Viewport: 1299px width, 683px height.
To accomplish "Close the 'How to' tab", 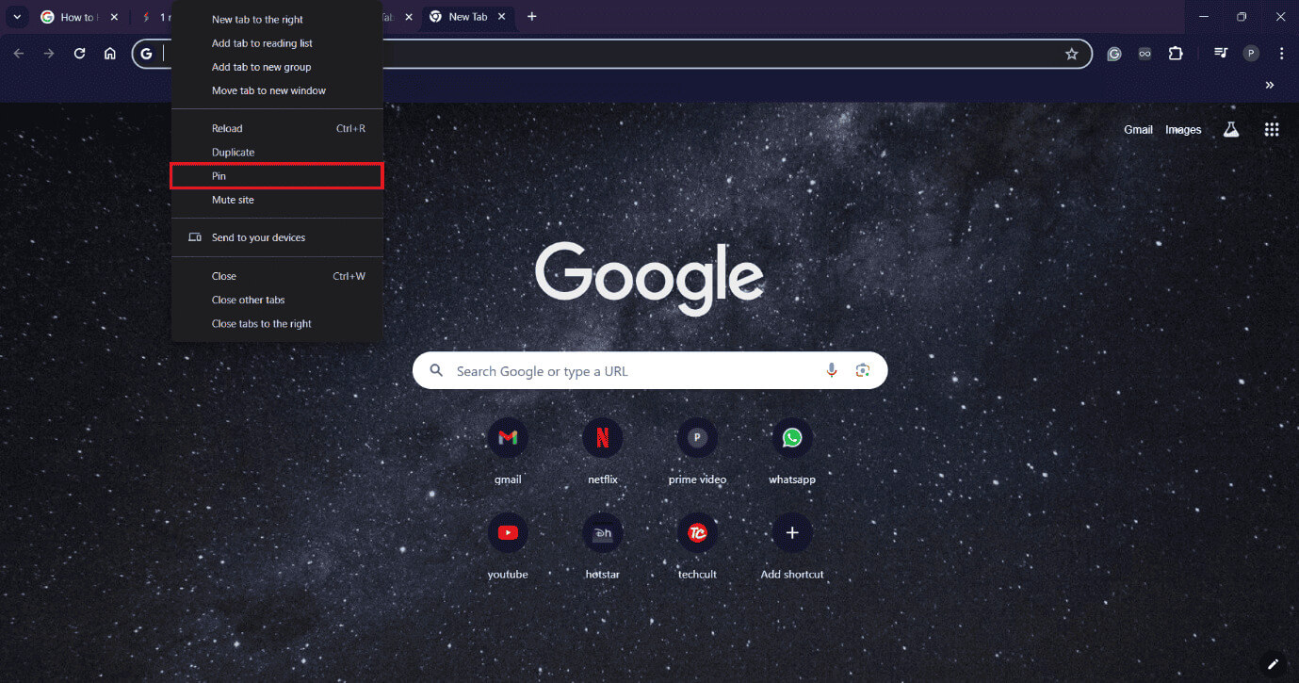I will coord(114,17).
